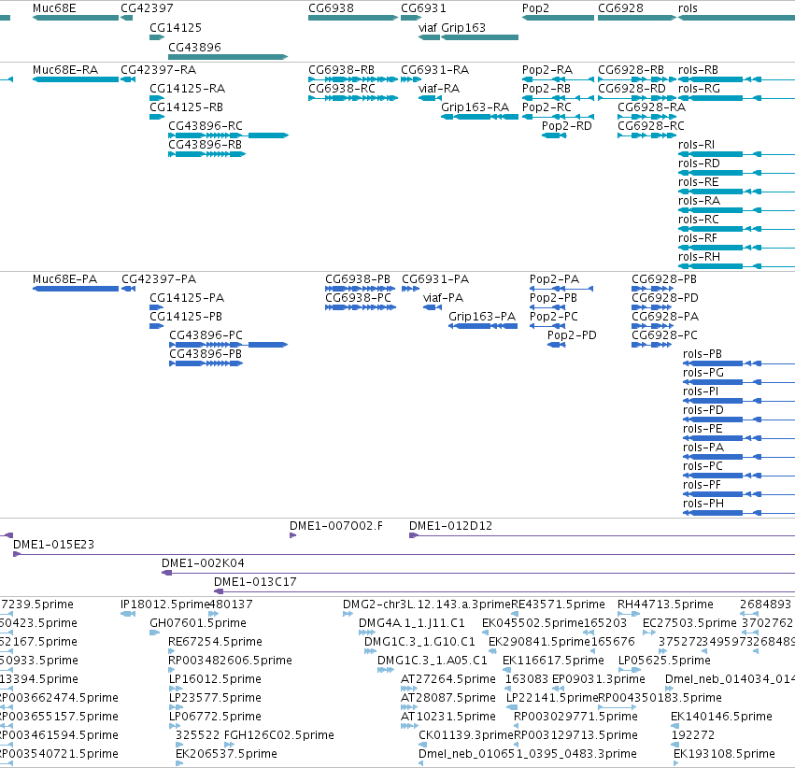Viewport: 795px width, 768px height.
Task: Select protein CG14125-PA
Action: [187, 297]
